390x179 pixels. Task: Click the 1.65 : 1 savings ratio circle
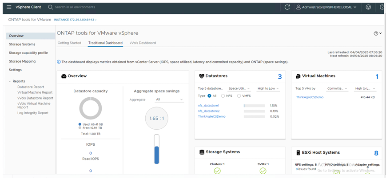click(157, 118)
